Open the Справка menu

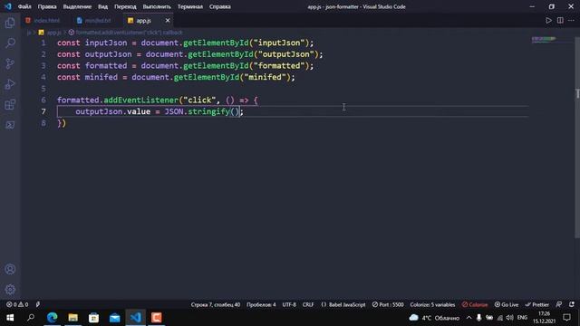(219, 6)
